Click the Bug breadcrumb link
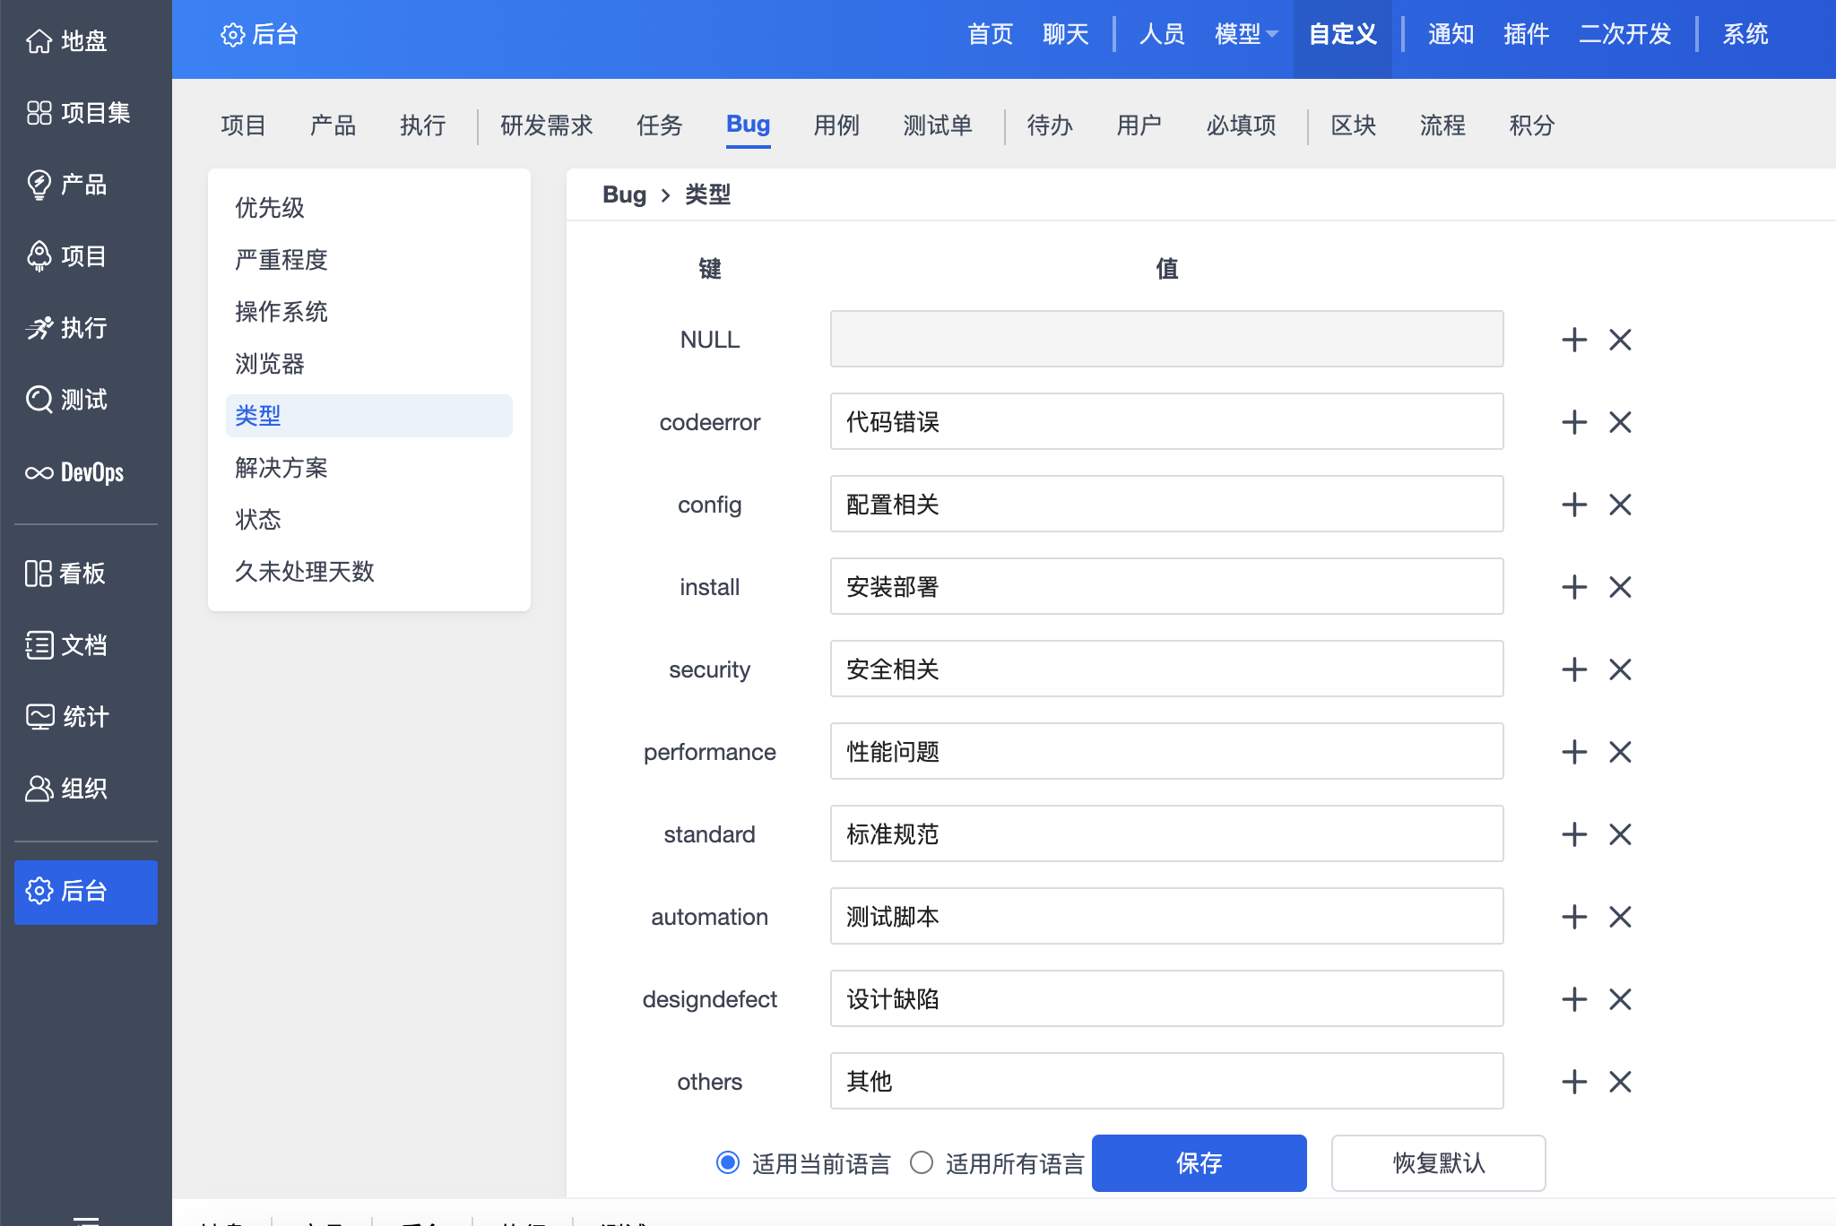Screen dimensions: 1836x1226 [x=624, y=194]
